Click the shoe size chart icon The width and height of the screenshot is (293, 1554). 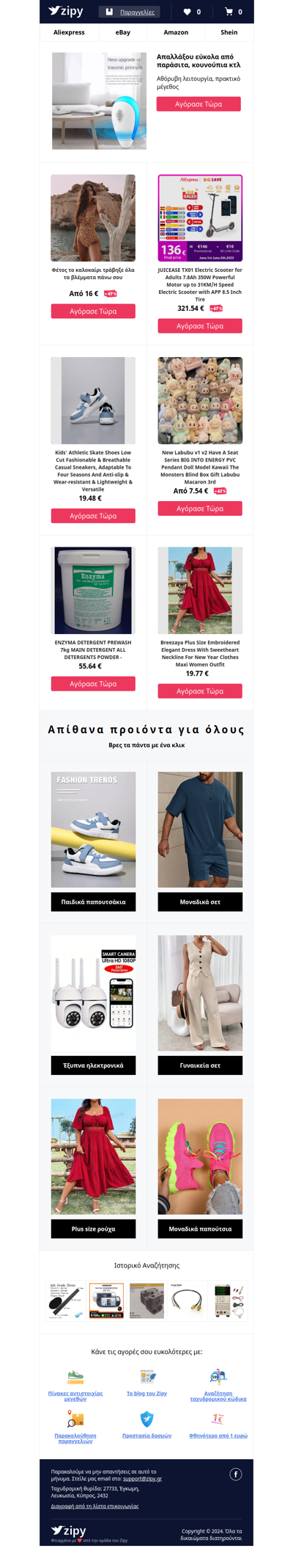coord(75,1377)
